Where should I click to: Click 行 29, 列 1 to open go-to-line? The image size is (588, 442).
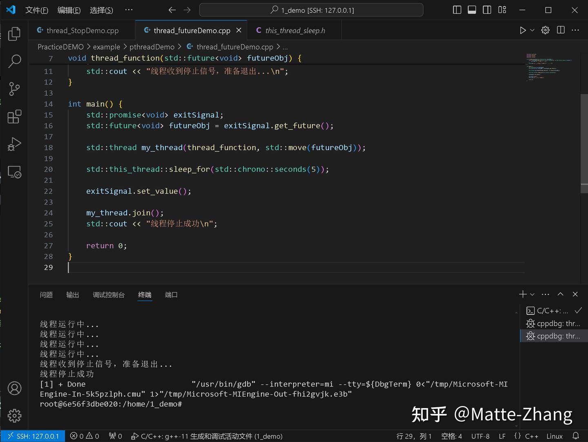[x=413, y=436]
